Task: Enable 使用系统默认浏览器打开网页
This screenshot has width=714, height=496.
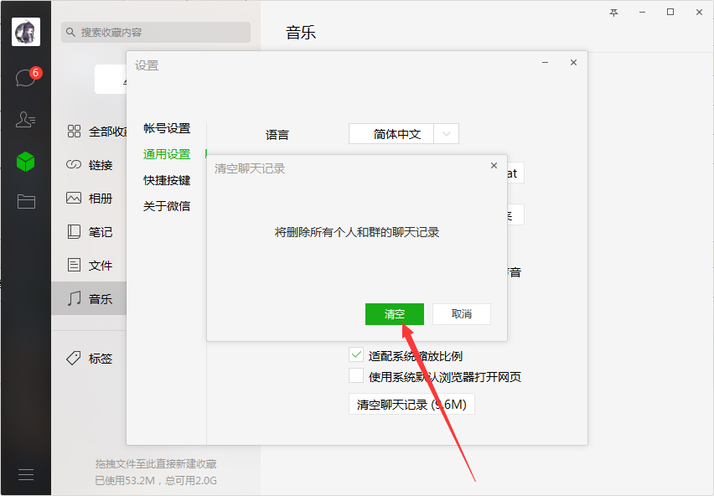Action: point(355,375)
